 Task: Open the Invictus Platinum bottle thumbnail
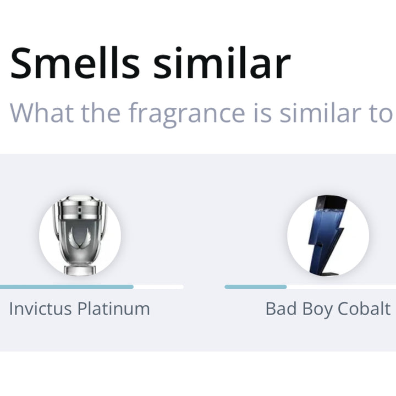pos(80,235)
